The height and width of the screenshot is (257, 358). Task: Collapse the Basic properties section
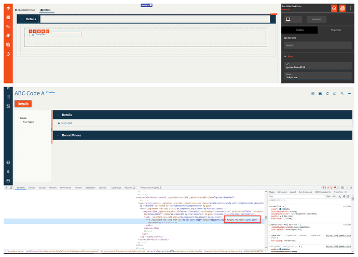click(x=285, y=56)
